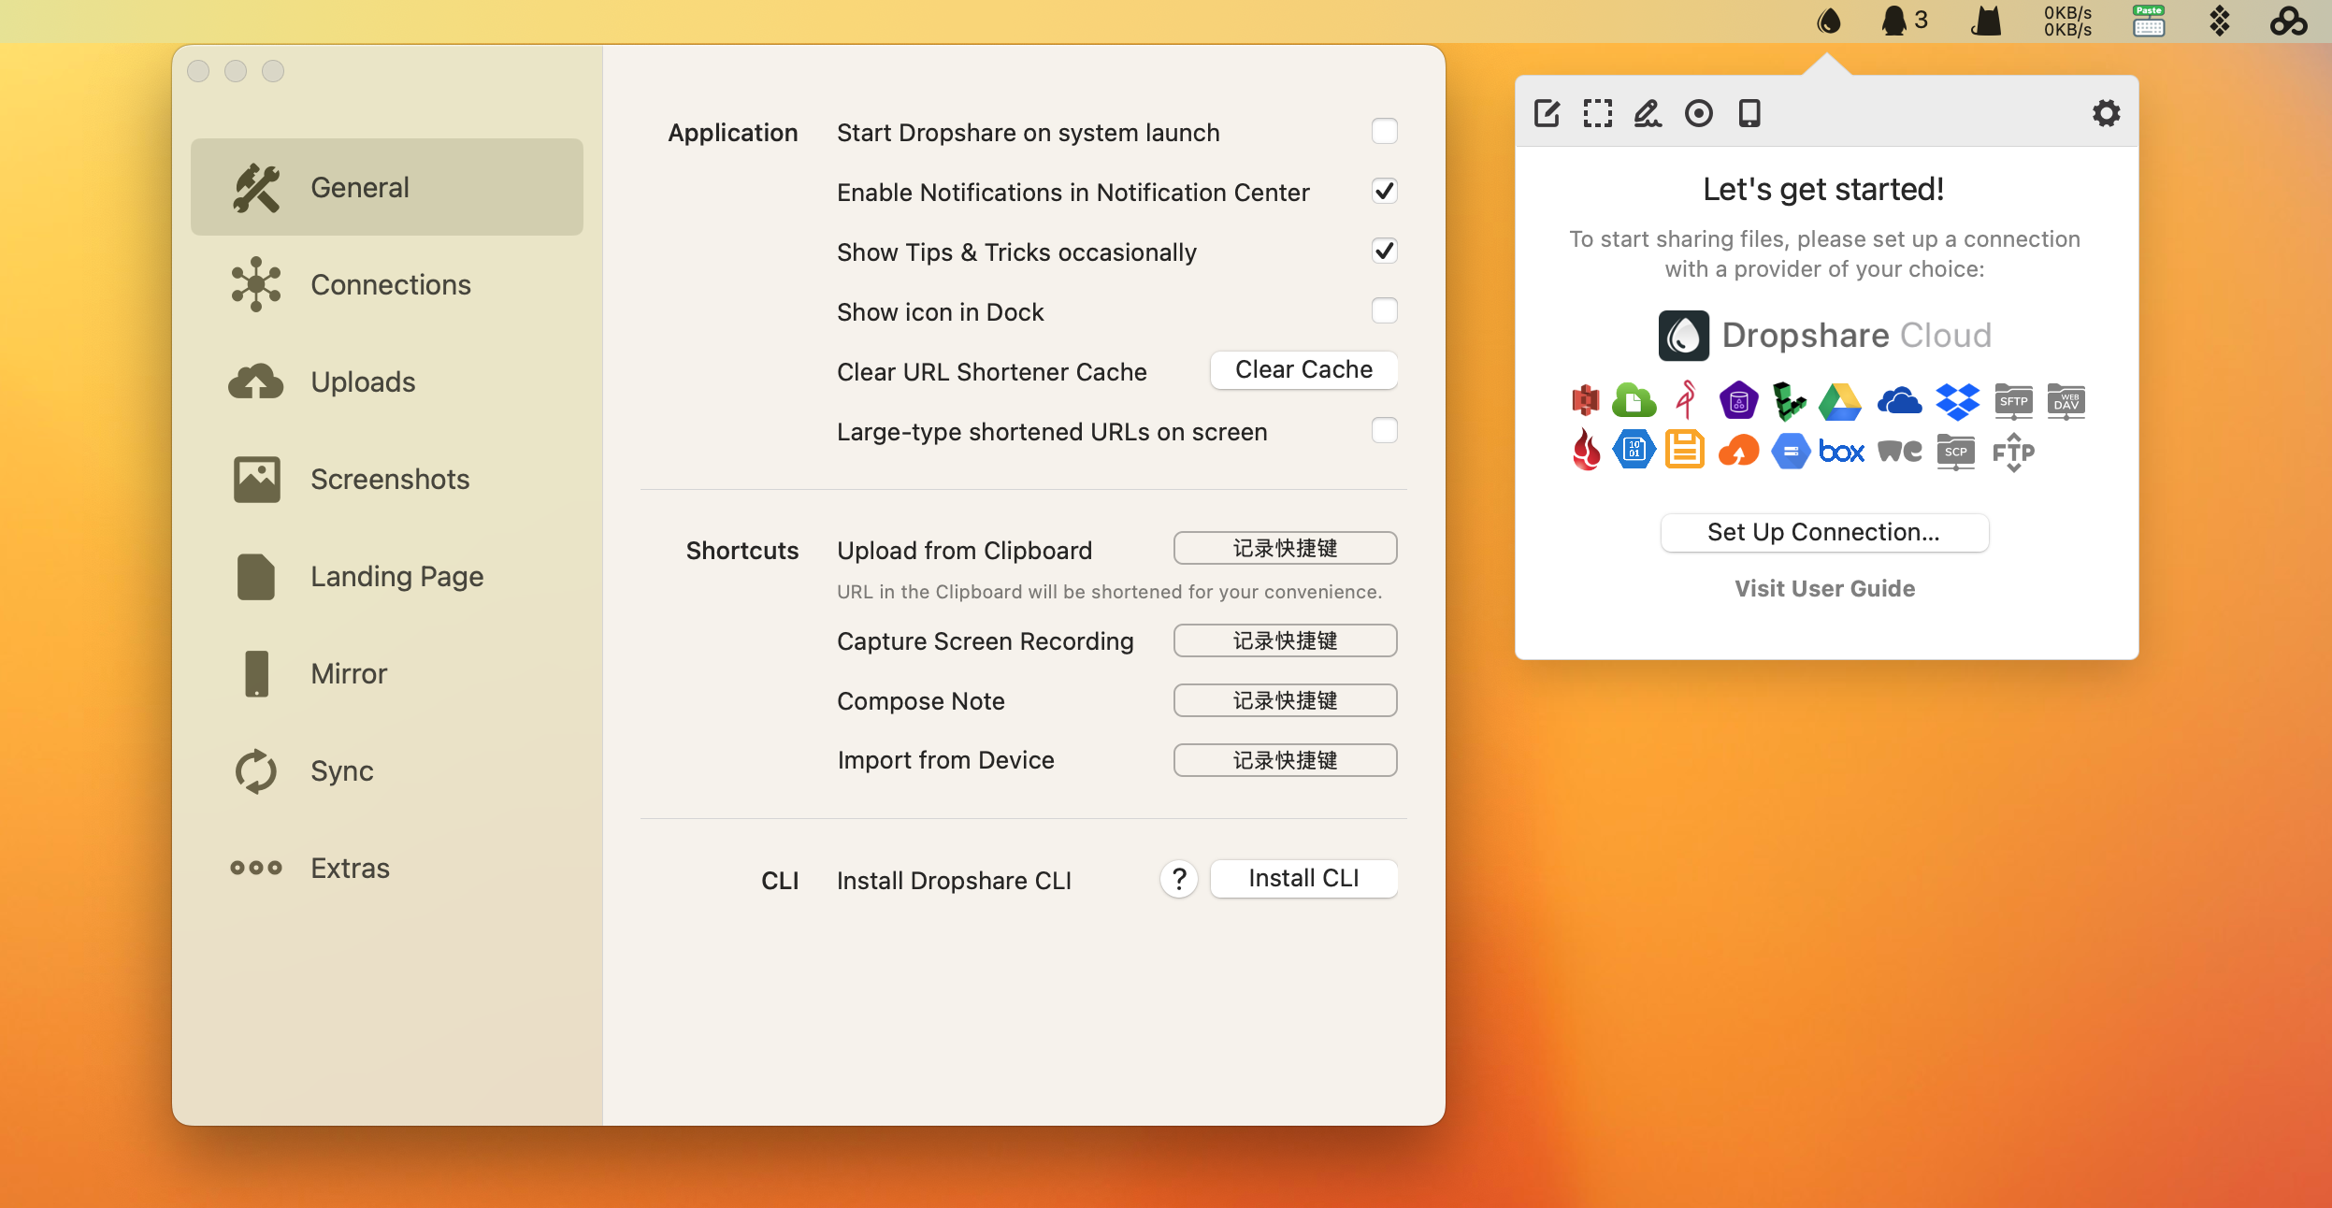This screenshot has height=1208, width=2332.
Task: Open the popover settings gear
Action: pos(2106,113)
